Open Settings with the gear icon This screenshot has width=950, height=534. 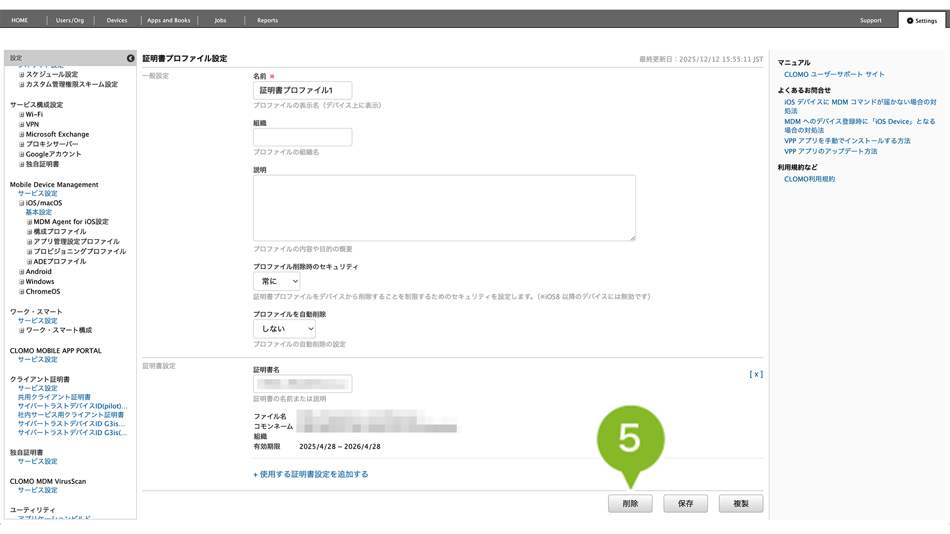[x=922, y=21]
